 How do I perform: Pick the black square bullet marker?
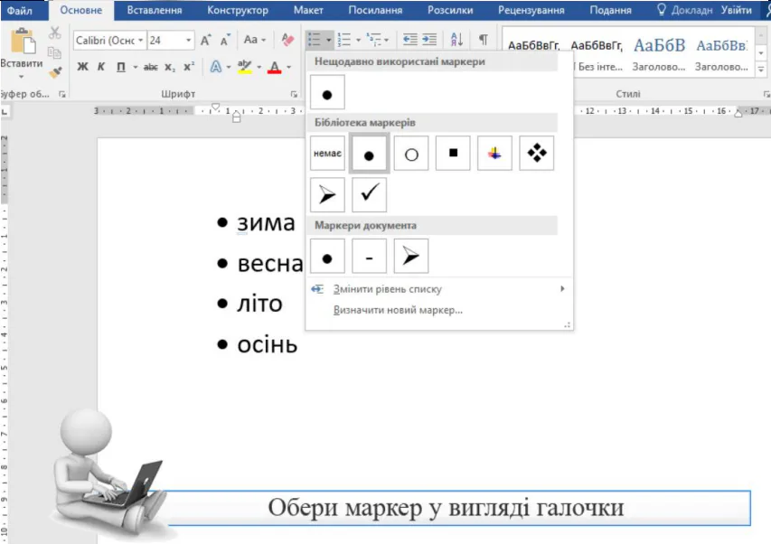453,154
